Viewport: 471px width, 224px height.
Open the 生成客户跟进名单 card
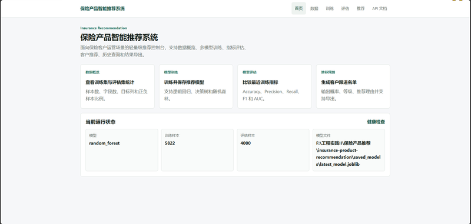(x=353, y=86)
